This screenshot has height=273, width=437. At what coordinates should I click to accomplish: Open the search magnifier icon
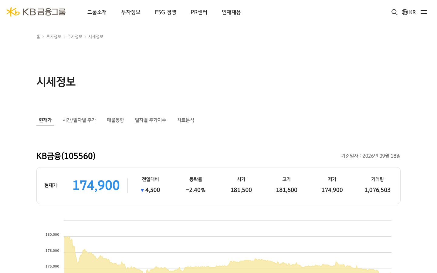point(394,12)
